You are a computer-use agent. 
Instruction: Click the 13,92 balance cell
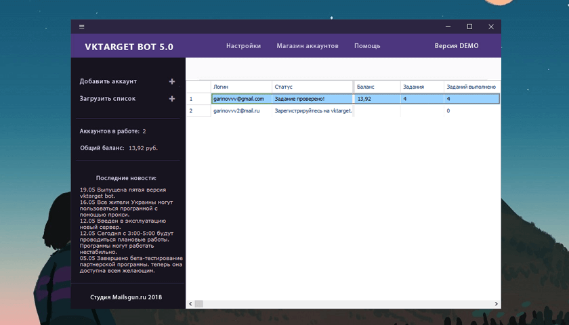[377, 99]
